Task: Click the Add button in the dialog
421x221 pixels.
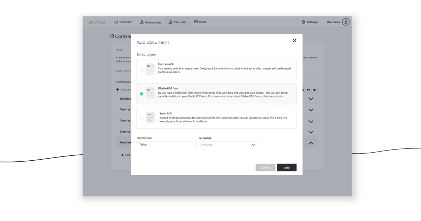Action: 287,168
